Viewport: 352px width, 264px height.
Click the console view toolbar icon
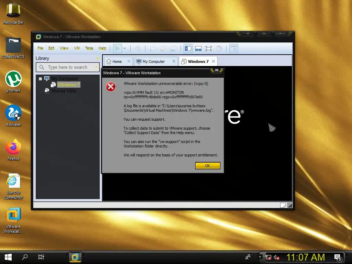(234, 48)
